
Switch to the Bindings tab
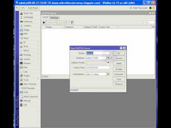pyautogui.click(x=55, y=18)
